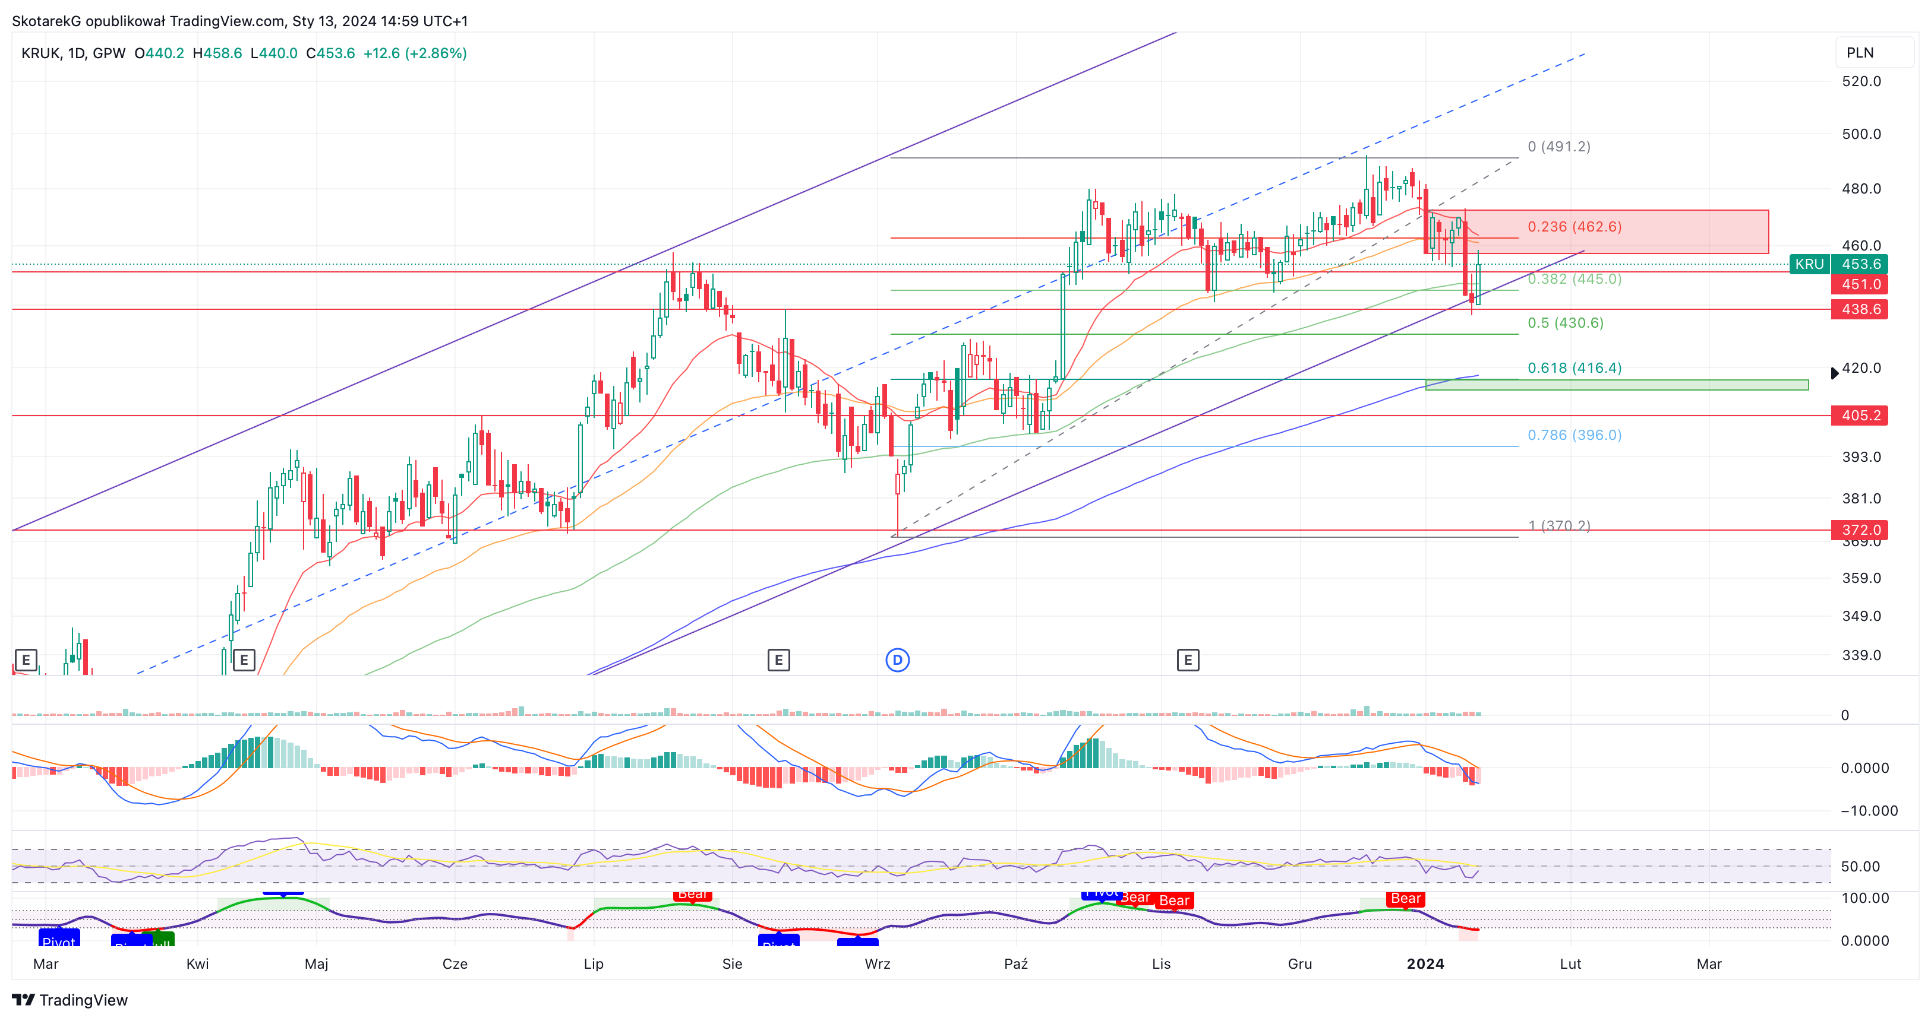The width and height of the screenshot is (1931, 1021).
Task: Click the black arrow on price axis
Action: [x=1834, y=373]
